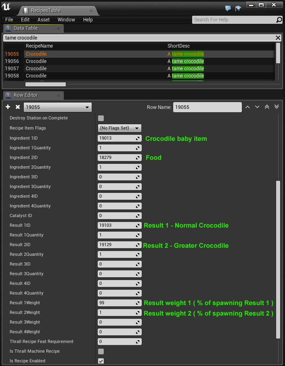Click the Result 1Weight value field
The height and width of the screenshot is (366, 285).
pyautogui.click(x=117, y=303)
